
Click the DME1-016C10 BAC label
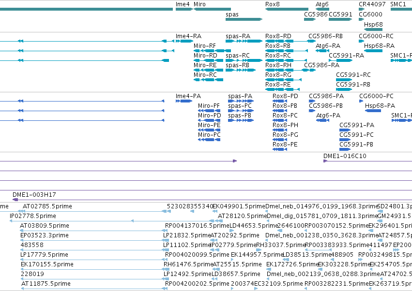[345, 156]
